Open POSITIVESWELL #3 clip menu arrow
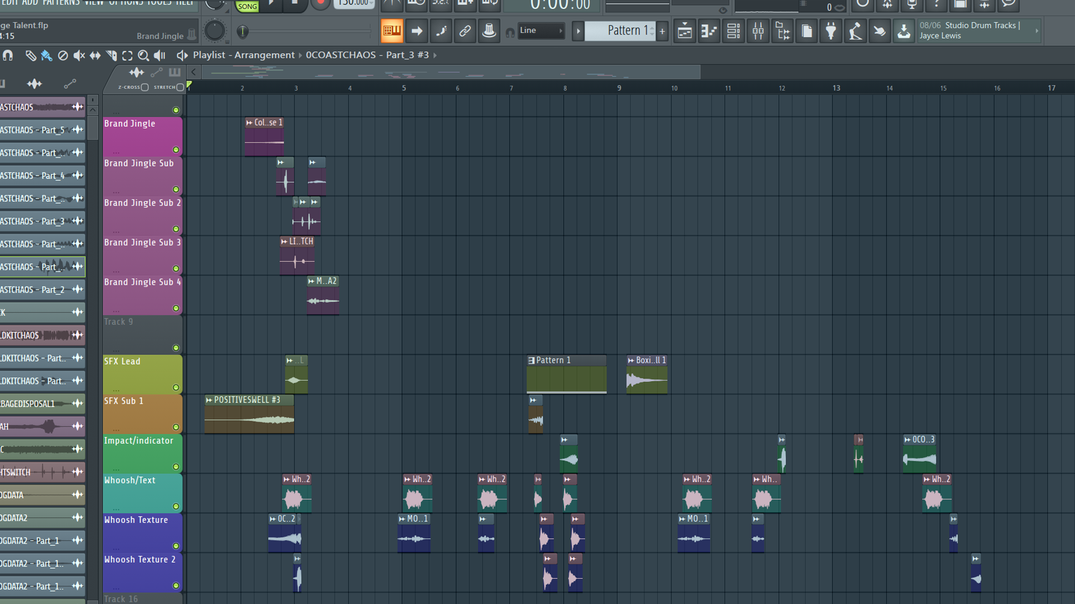This screenshot has width=1075, height=604. [209, 400]
